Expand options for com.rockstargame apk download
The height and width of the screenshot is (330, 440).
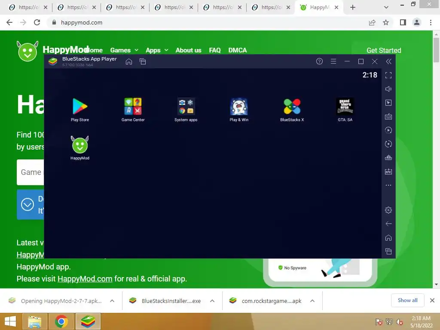pos(312,301)
